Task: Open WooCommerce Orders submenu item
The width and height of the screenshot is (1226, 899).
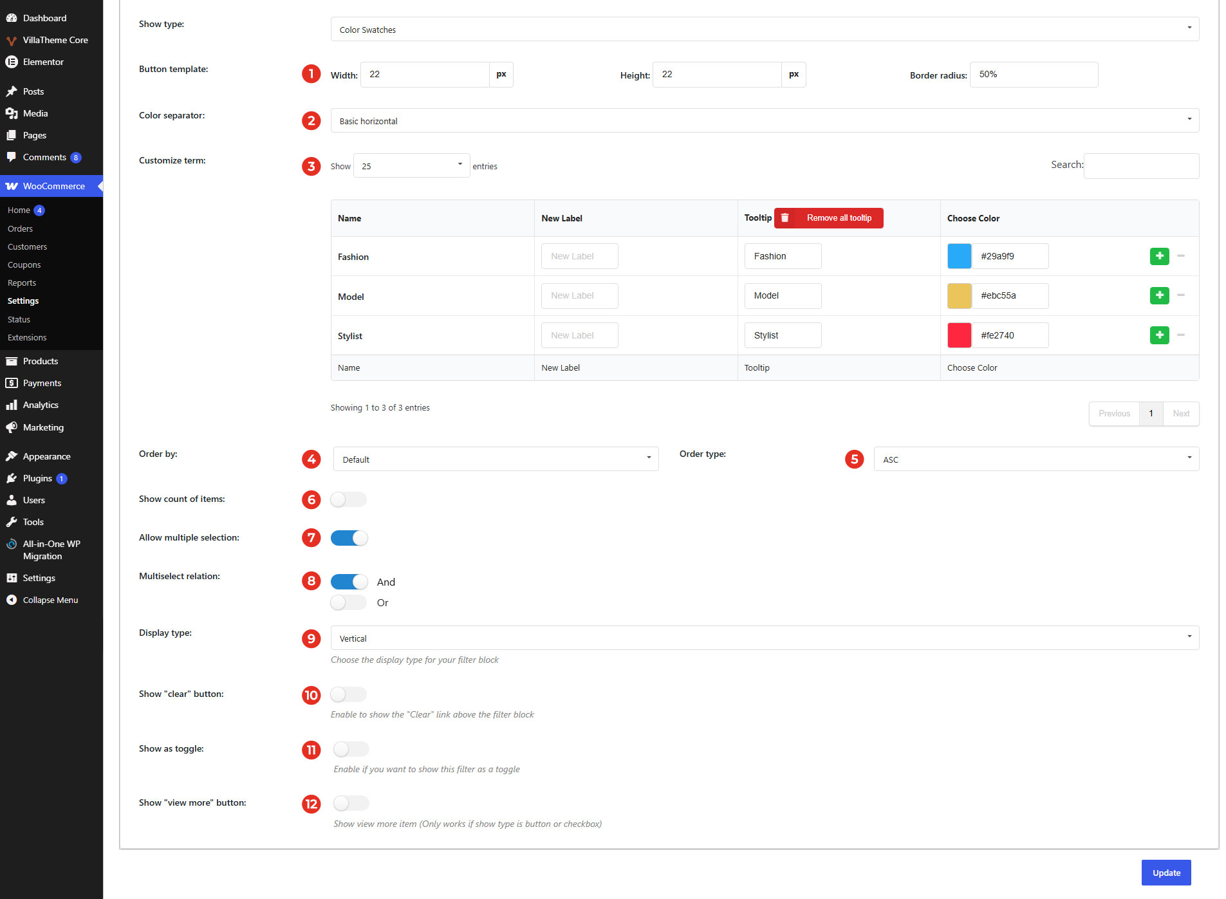Action: pos(20,228)
